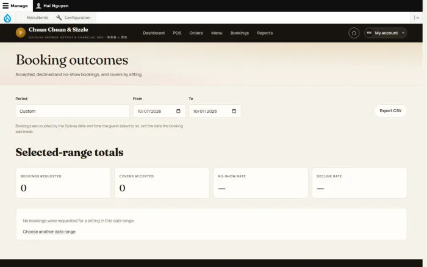Click the HN avatar badge

369,33
